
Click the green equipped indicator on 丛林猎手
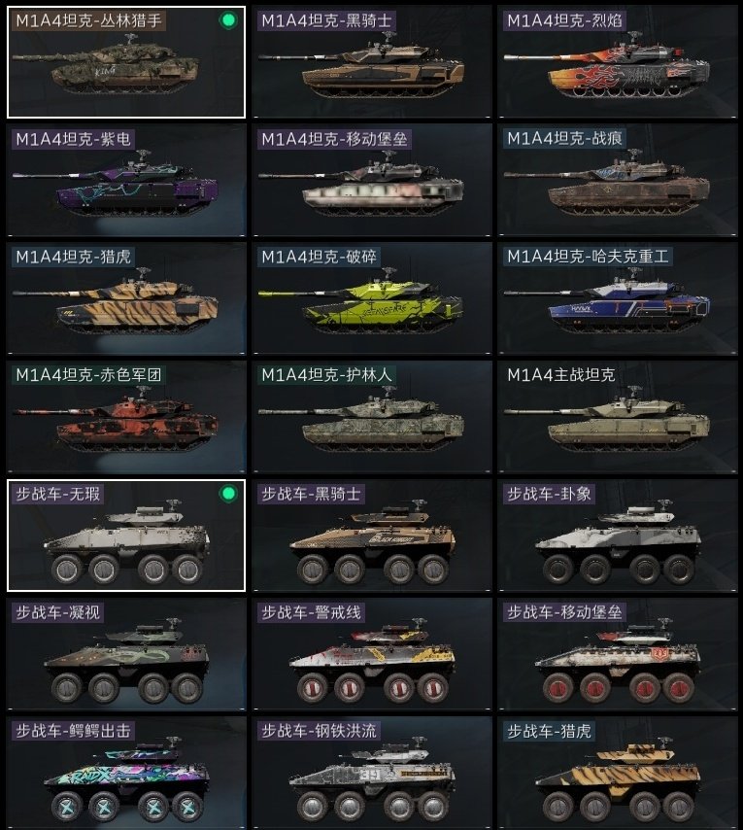pos(228,20)
